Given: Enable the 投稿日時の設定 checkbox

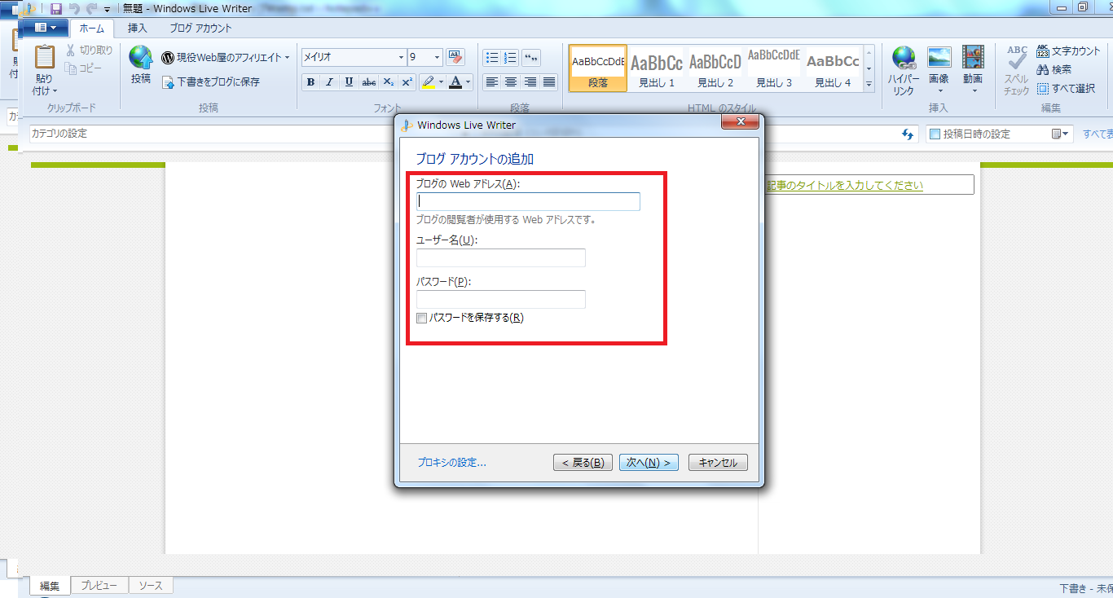Looking at the screenshot, I should click(x=935, y=134).
